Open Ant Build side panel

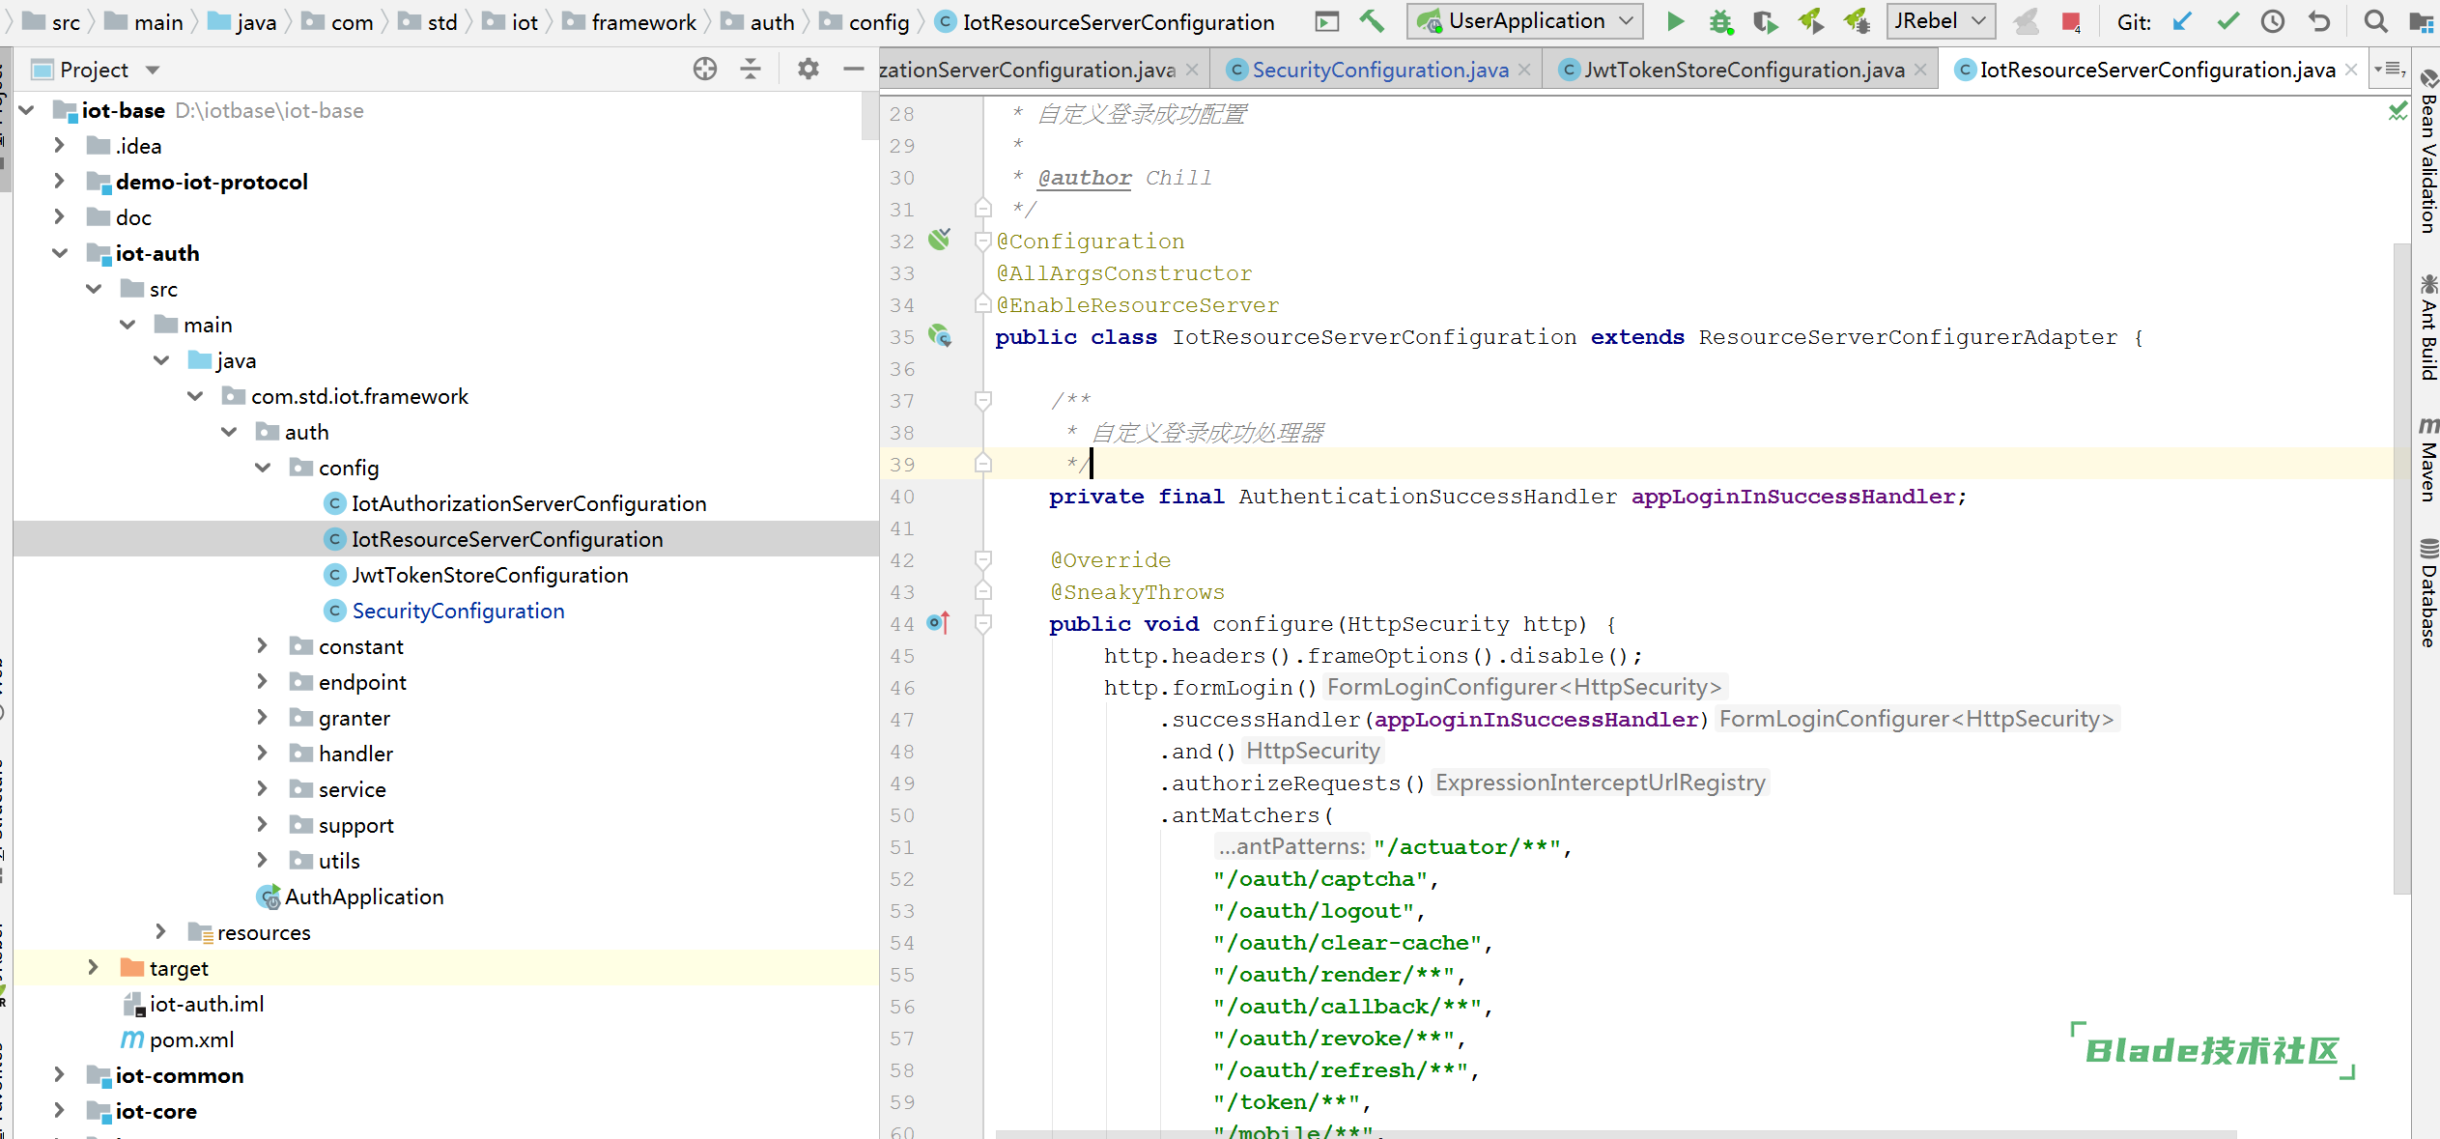click(x=2428, y=327)
